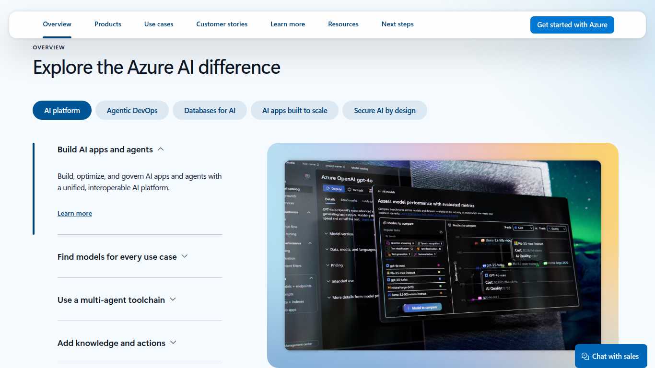Click the 'OVERVIEW' label above the heading
The image size is (655, 368).
[x=49, y=47]
